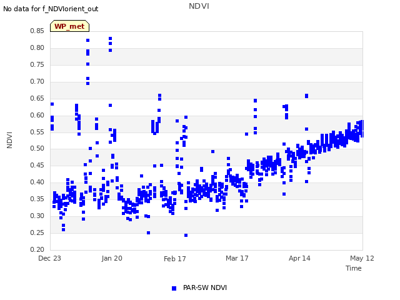Click the 0.30 y-axis tick label
The image size is (400, 300).
pyautogui.click(x=37, y=216)
